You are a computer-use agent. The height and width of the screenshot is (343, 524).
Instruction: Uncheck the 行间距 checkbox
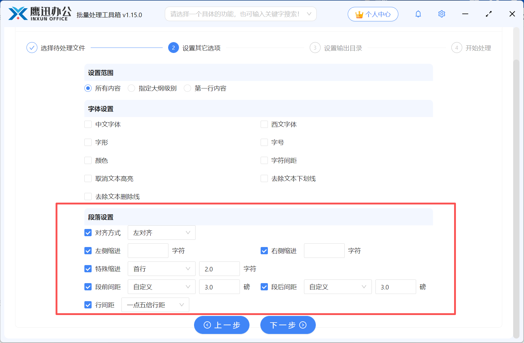click(x=88, y=305)
